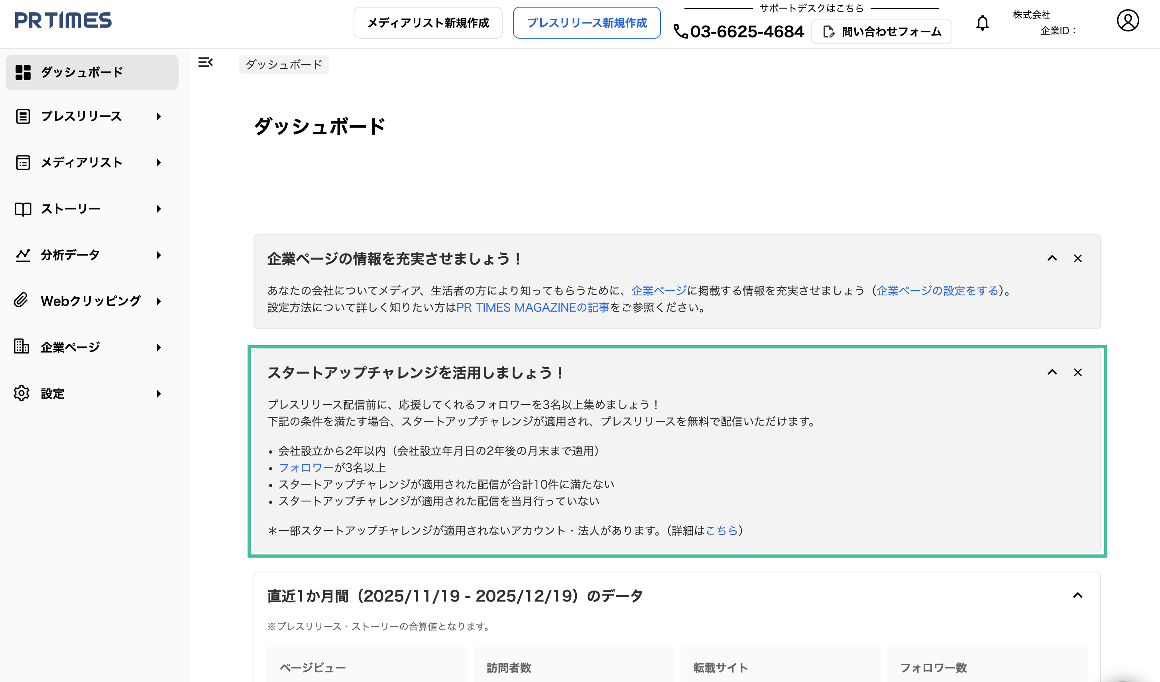1160x682 pixels.
Task: Collapse the sidebar with the collapse icon
Action: [205, 63]
